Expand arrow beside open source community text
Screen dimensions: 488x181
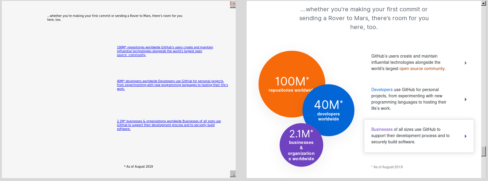point(466,63)
